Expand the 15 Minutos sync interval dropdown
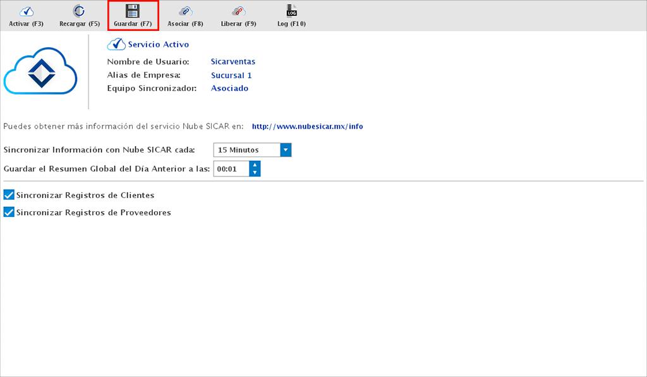Viewport: 647px width, 377px height. (246, 150)
